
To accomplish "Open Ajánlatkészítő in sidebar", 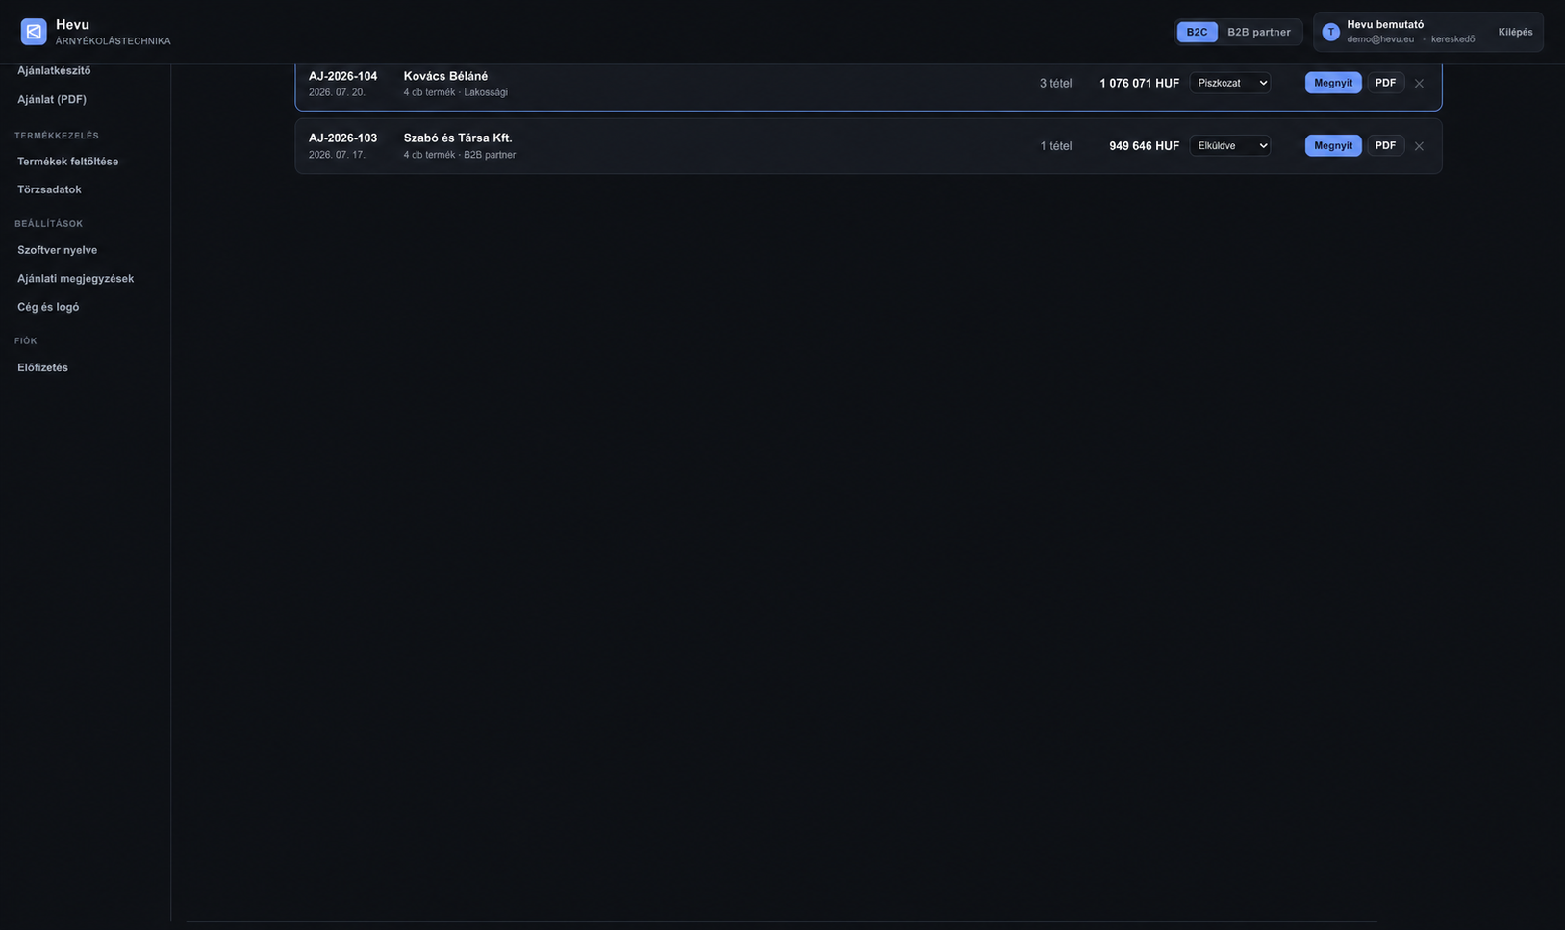I will tap(54, 70).
